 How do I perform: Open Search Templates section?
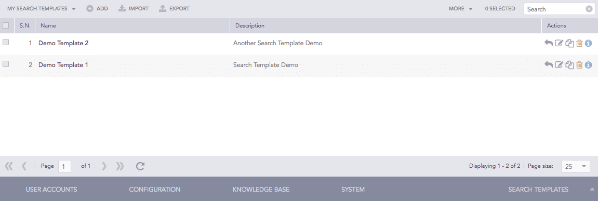pyautogui.click(x=538, y=189)
